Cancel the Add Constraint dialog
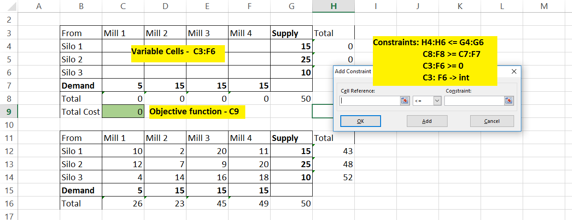The image size is (572, 220). (x=492, y=121)
